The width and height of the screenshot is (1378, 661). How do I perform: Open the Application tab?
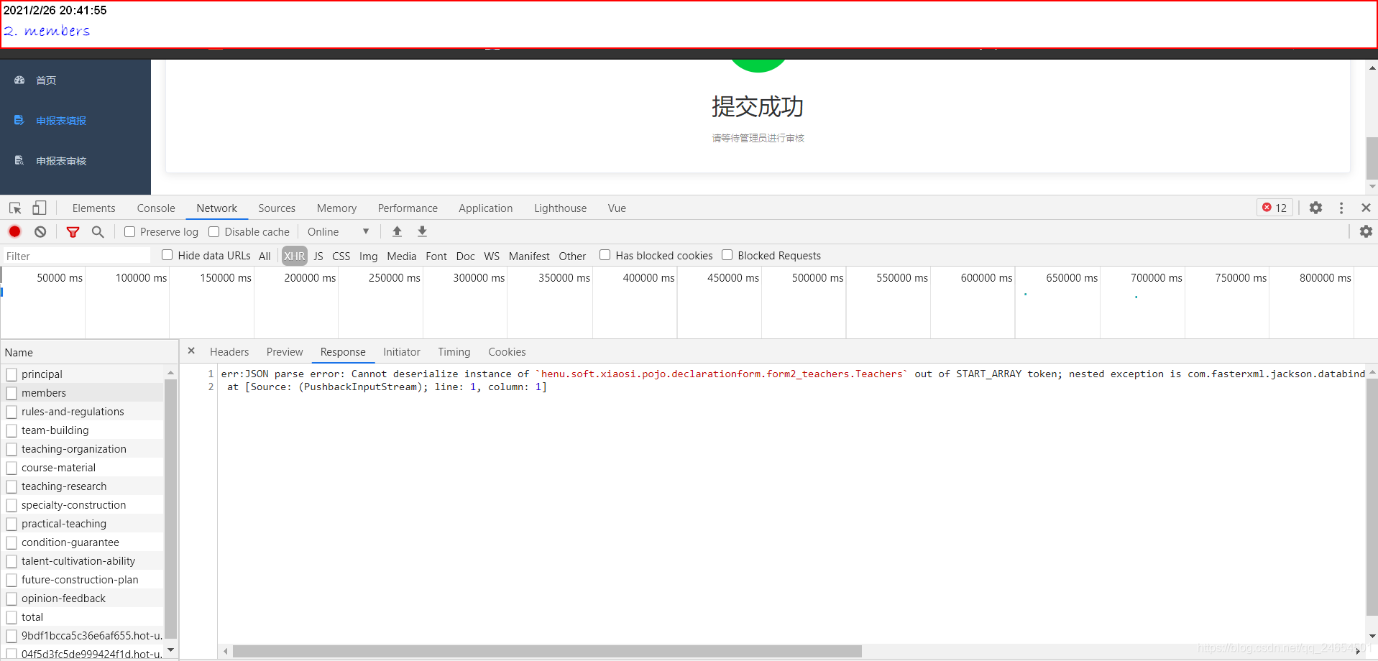(486, 208)
